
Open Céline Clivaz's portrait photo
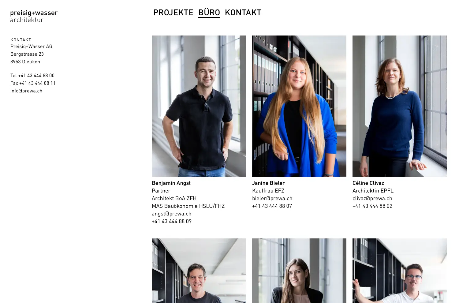400,106
